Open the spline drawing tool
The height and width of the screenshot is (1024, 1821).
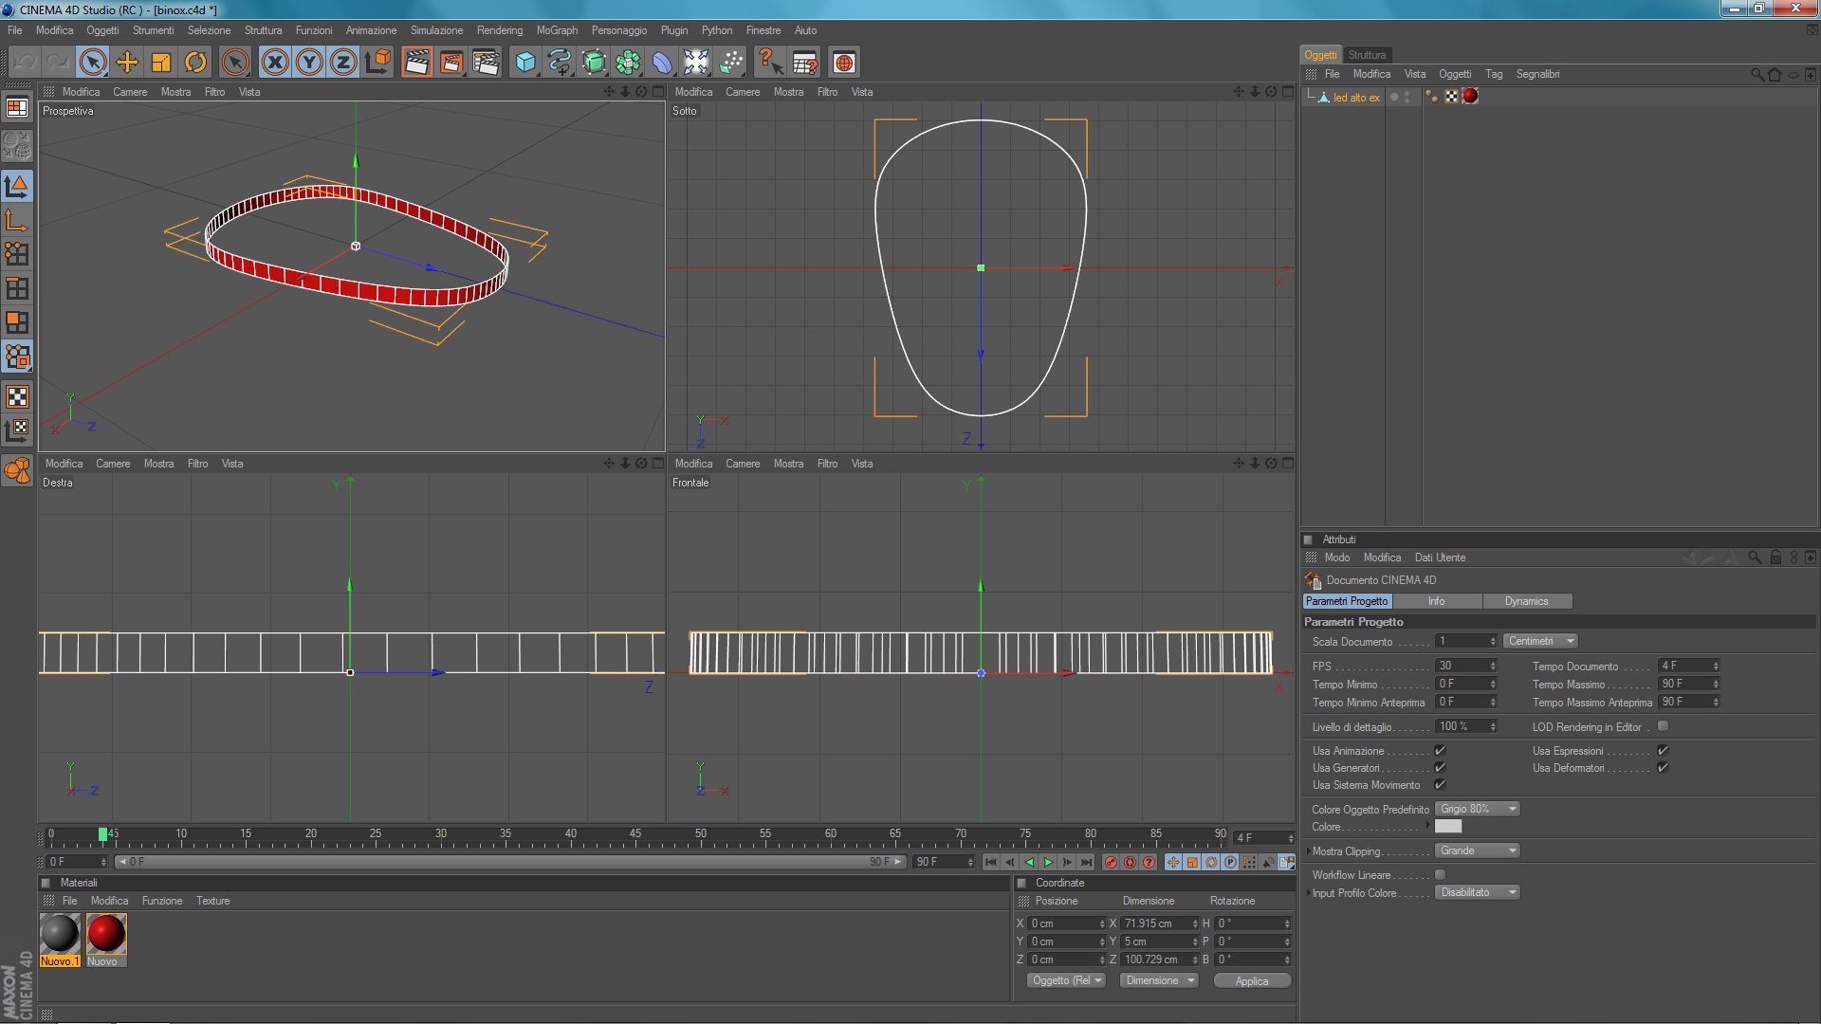pyautogui.click(x=560, y=63)
